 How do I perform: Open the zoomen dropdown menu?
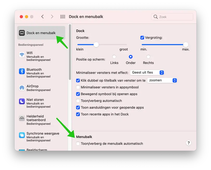[162, 80]
